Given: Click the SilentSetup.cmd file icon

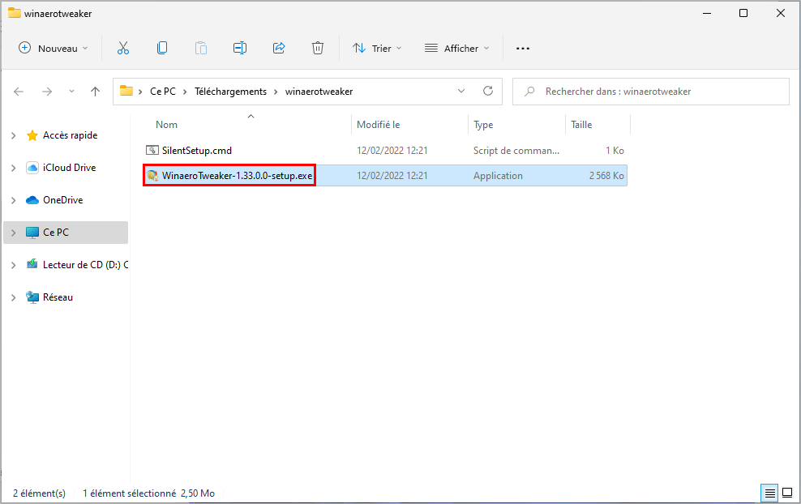Looking at the screenshot, I should (152, 150).
